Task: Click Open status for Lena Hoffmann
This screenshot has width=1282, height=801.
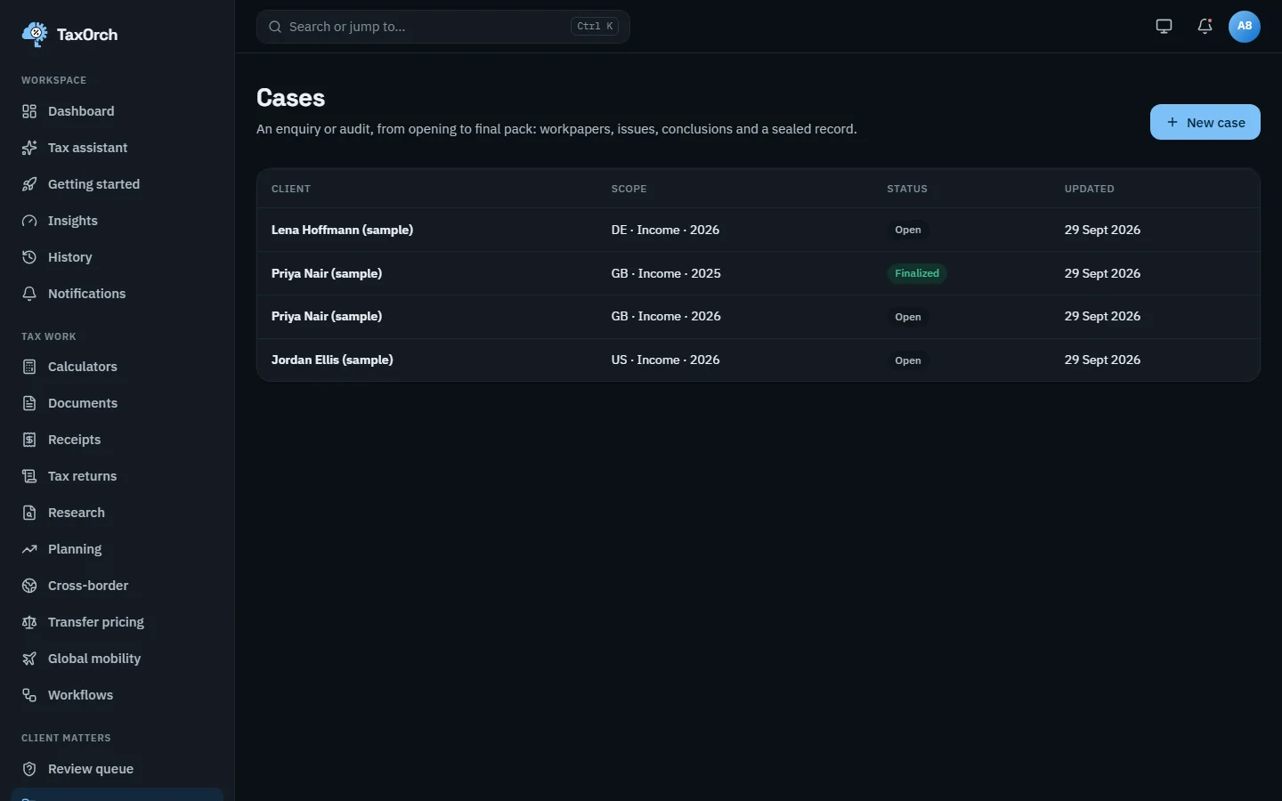Action: pos(908,230)
